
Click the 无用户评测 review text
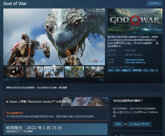[130, 51]
